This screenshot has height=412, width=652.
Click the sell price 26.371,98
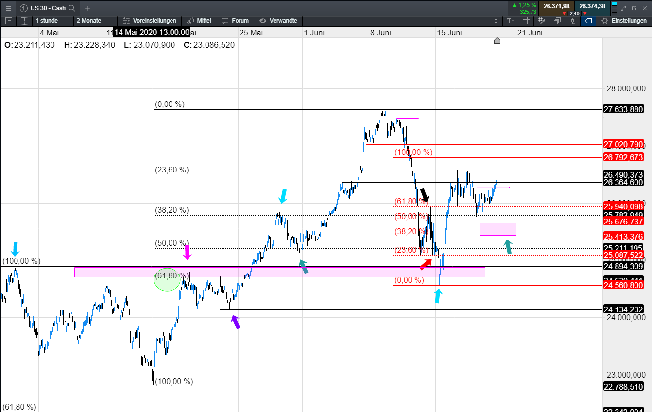(x=556, y=6)
